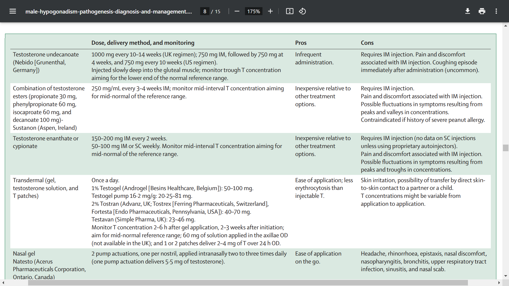
Task: Click the 'Testosterone enanthate or' row label
Action: click(x=46, y=138)
